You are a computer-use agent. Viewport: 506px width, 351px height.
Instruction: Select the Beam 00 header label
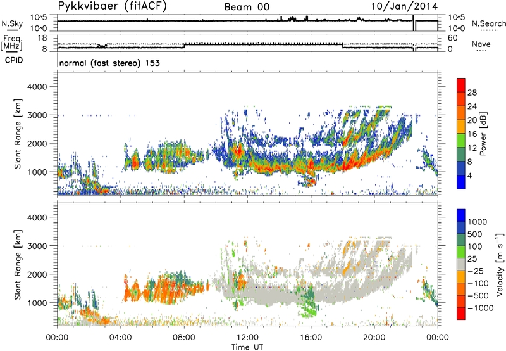click(247, 7)
